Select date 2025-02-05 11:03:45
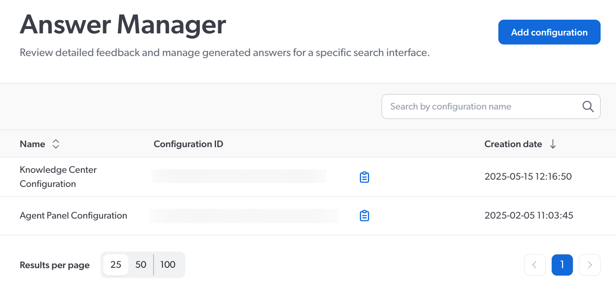 pyautogui.click(x=529, y=216)
